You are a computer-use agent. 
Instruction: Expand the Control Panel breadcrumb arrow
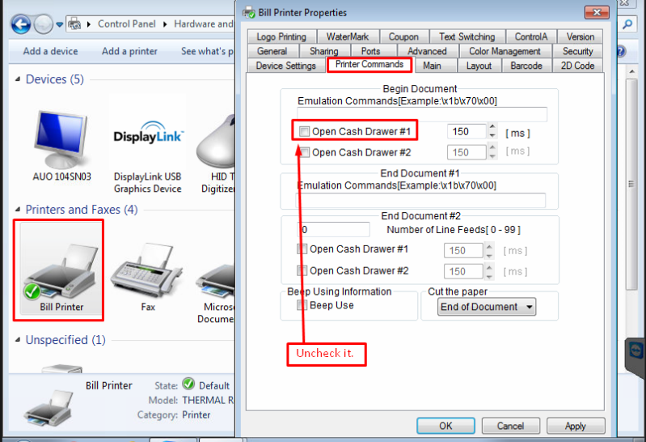coord(89,24)
